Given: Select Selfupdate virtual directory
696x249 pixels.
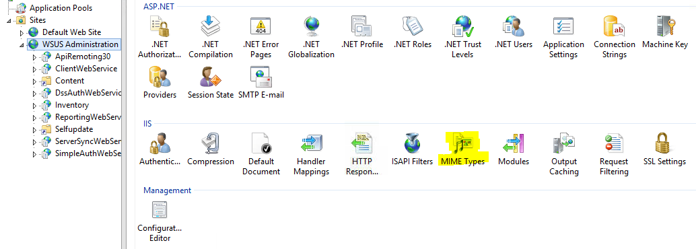Looking at the screenshot, I should 74,129.
